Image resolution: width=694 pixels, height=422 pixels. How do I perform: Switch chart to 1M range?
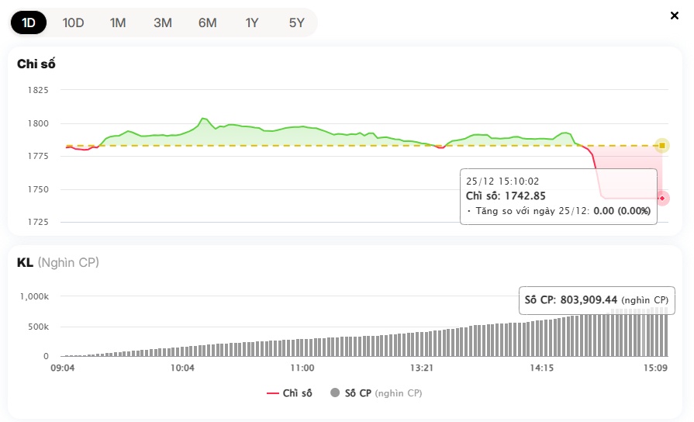pos(118,22)
